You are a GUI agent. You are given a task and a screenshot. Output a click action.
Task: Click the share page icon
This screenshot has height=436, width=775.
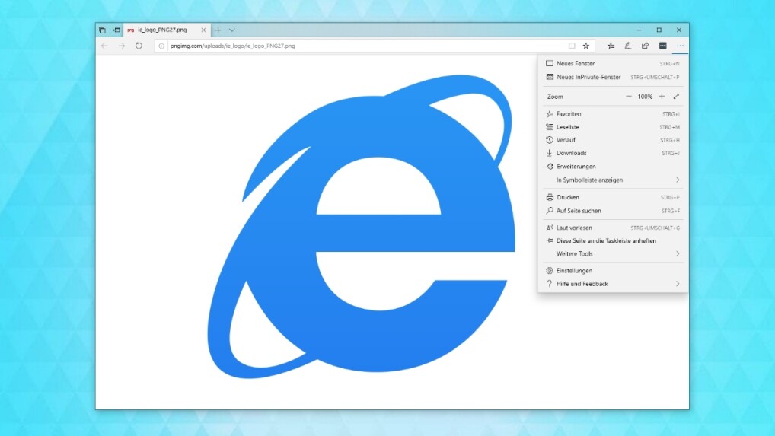[x=645, y=46]
